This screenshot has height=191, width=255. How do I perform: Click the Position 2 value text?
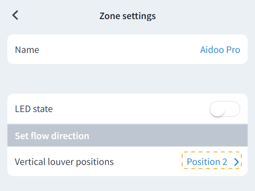[207, 162]
